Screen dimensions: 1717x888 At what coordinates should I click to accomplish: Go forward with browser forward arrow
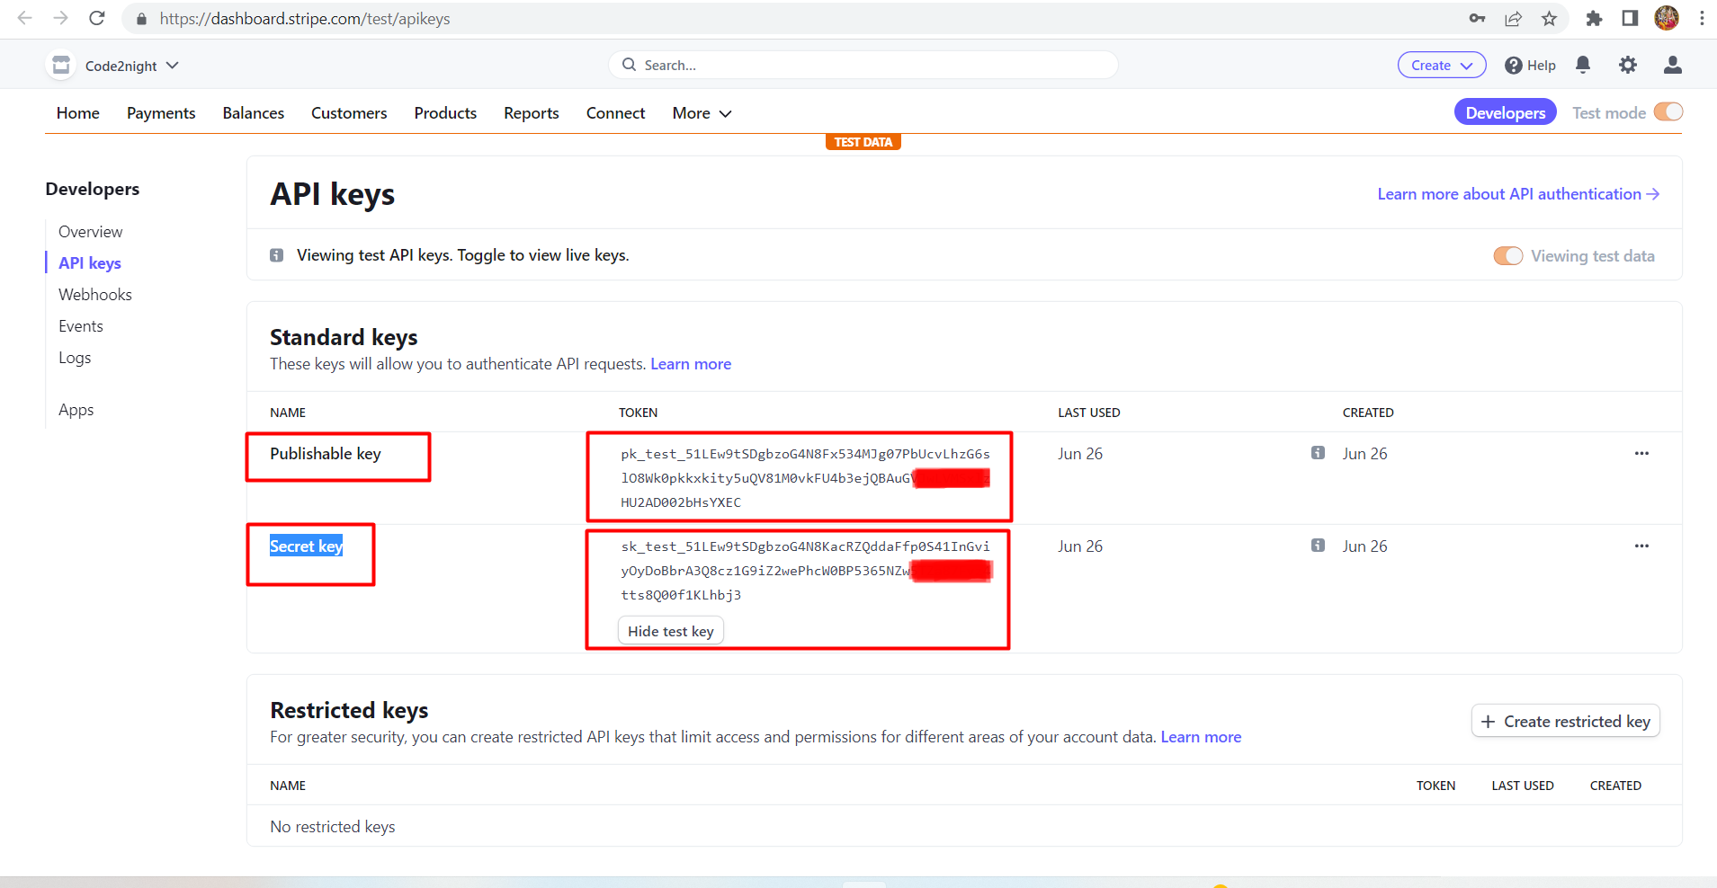point(60,18)
